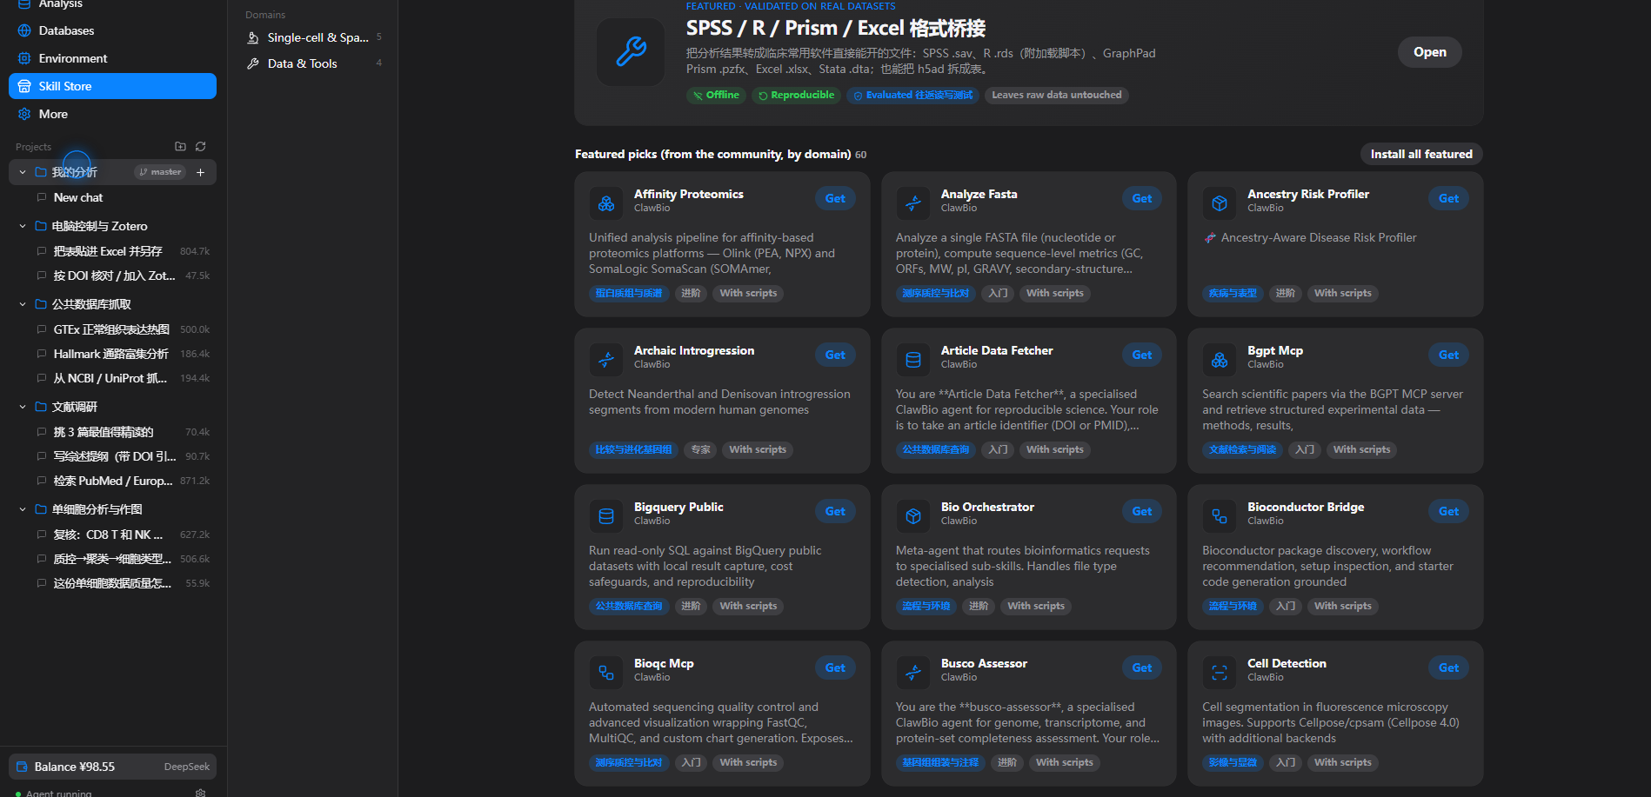This screenshot has height=797, width=1651.
Task: Click the Ancestry Risk Profiler cube icon
Action: click(1220, 203)
